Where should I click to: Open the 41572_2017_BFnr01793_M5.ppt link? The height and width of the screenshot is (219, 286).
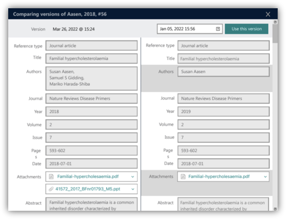[88, 189]
